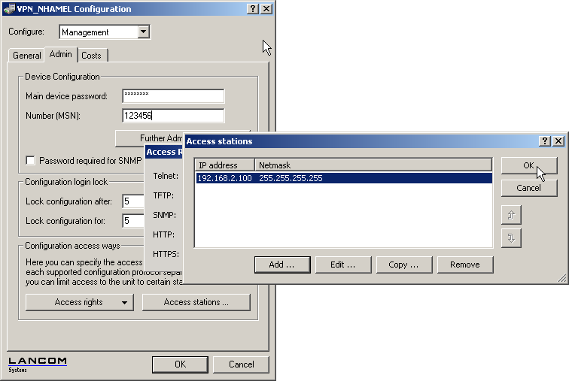Click the move up arrow button
The height and width of the screenshot is (381, 569).
pos(511,215)
